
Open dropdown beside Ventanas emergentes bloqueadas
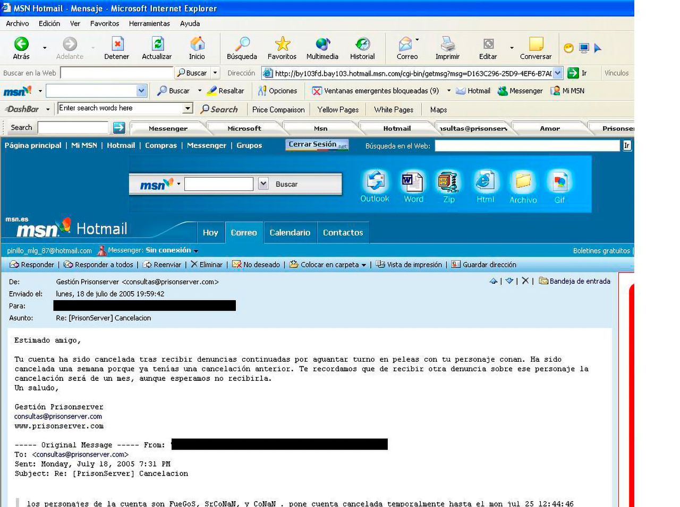point(449,91)
